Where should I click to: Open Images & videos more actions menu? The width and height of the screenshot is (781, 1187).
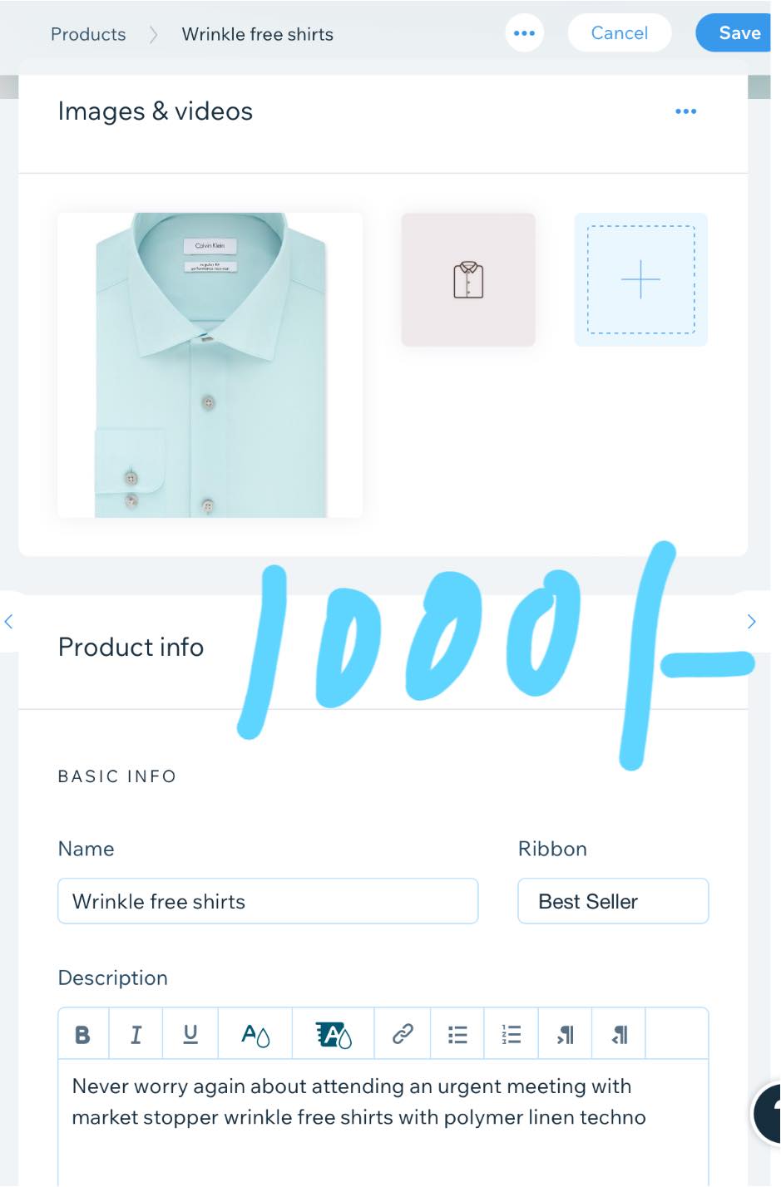[686, 111]
